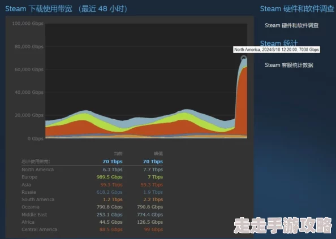Click the Europe row label
Screen dimensions: 336x239
pyautogui.click(x=29, y=177)
